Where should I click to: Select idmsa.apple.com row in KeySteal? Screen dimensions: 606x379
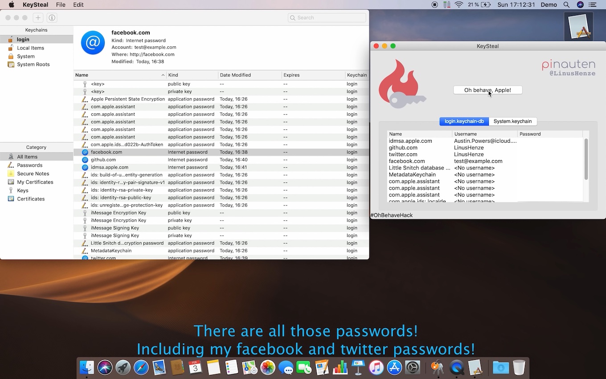(485, 141)
